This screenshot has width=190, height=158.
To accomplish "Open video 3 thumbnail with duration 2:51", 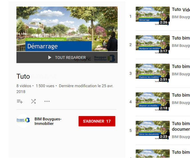I will click(x=153, y=73).
